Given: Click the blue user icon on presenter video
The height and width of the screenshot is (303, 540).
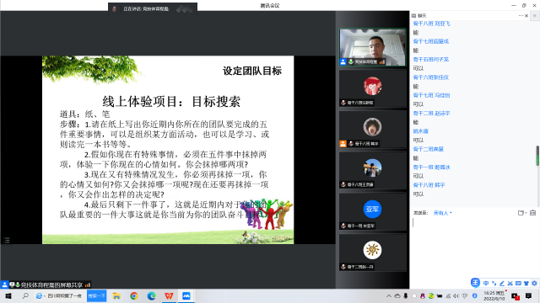Looking at the screenshot, I should [343, 61].
